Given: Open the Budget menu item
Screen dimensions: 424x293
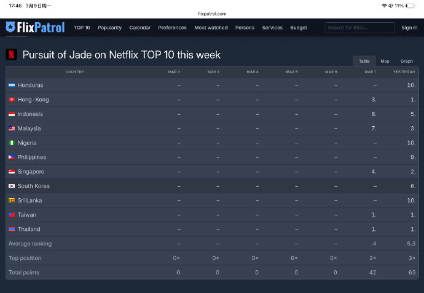Looking at the screenshot, I should pos(299,28).
